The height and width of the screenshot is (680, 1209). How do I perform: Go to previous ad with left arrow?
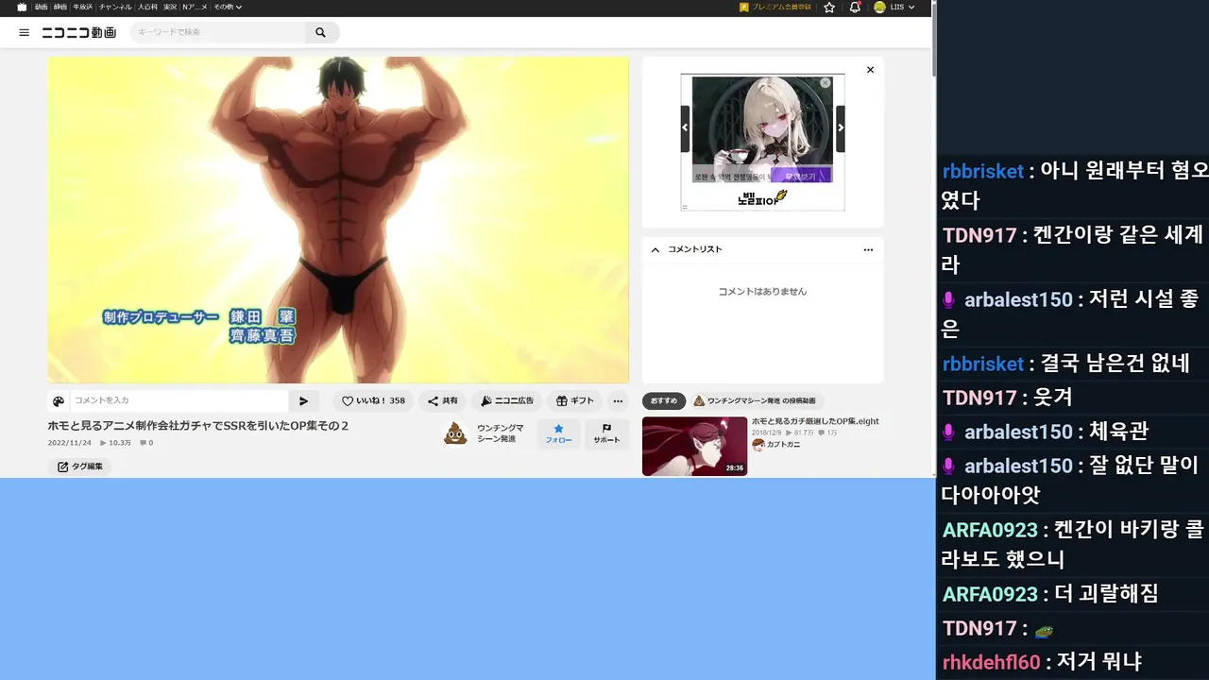(685, 128)
